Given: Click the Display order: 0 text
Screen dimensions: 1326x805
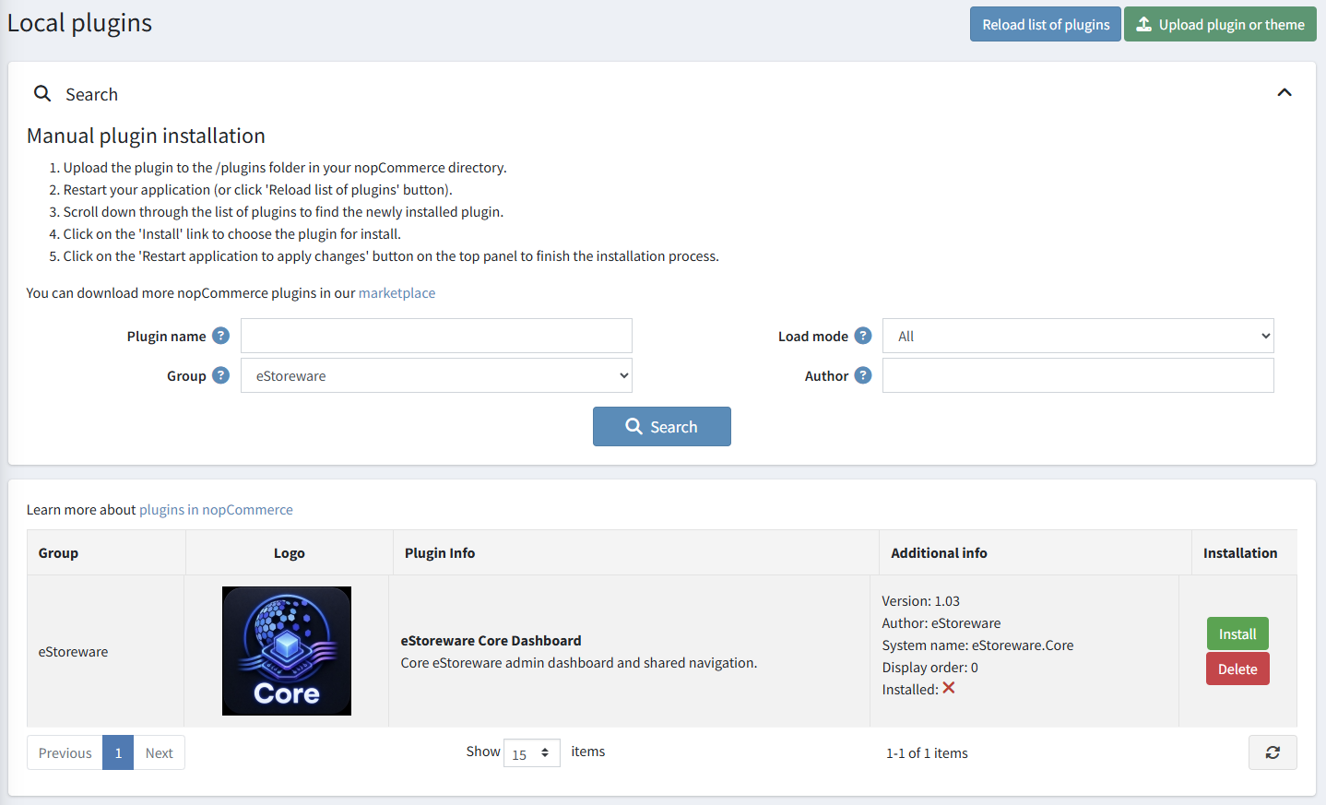Looking at the screenshot, I should pos(930,668).
